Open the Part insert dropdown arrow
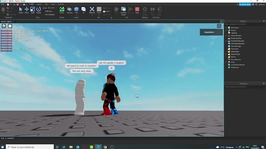The image size is (266, 149). tap(77, 15)
